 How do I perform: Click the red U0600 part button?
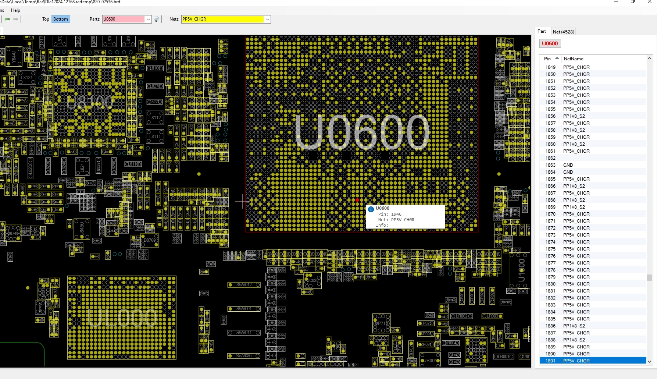coord(550,43)
